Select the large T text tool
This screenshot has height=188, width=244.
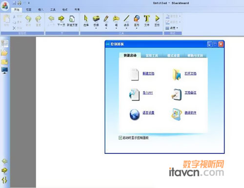[x=147, y=20]
